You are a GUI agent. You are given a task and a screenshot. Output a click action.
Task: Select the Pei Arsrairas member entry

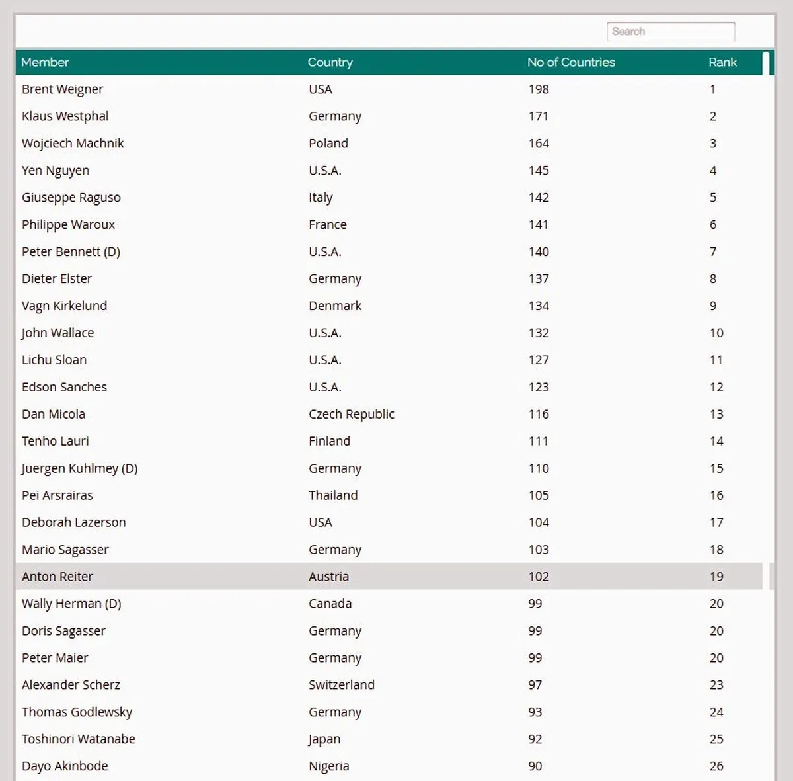click(57, 495)
